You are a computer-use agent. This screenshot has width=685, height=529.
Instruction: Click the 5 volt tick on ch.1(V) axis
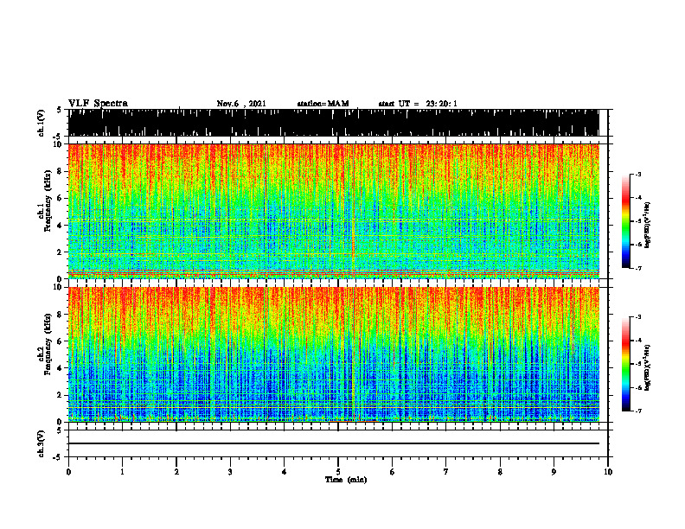click(x=59, y=111)
